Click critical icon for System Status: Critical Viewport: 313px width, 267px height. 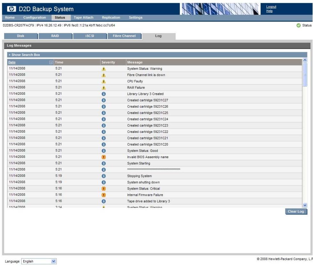click(104, 189)
